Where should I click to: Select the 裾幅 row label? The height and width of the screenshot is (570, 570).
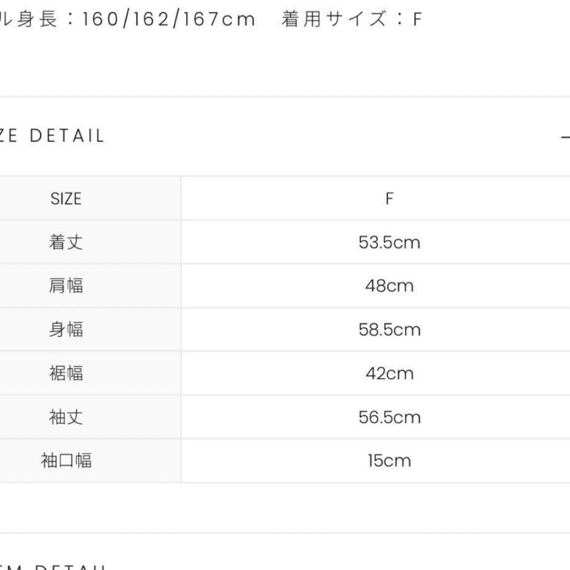coord(66,374)
